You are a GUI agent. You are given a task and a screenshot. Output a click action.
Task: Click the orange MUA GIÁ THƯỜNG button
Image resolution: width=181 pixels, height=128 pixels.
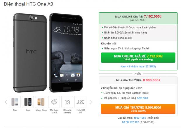(138, 109)
